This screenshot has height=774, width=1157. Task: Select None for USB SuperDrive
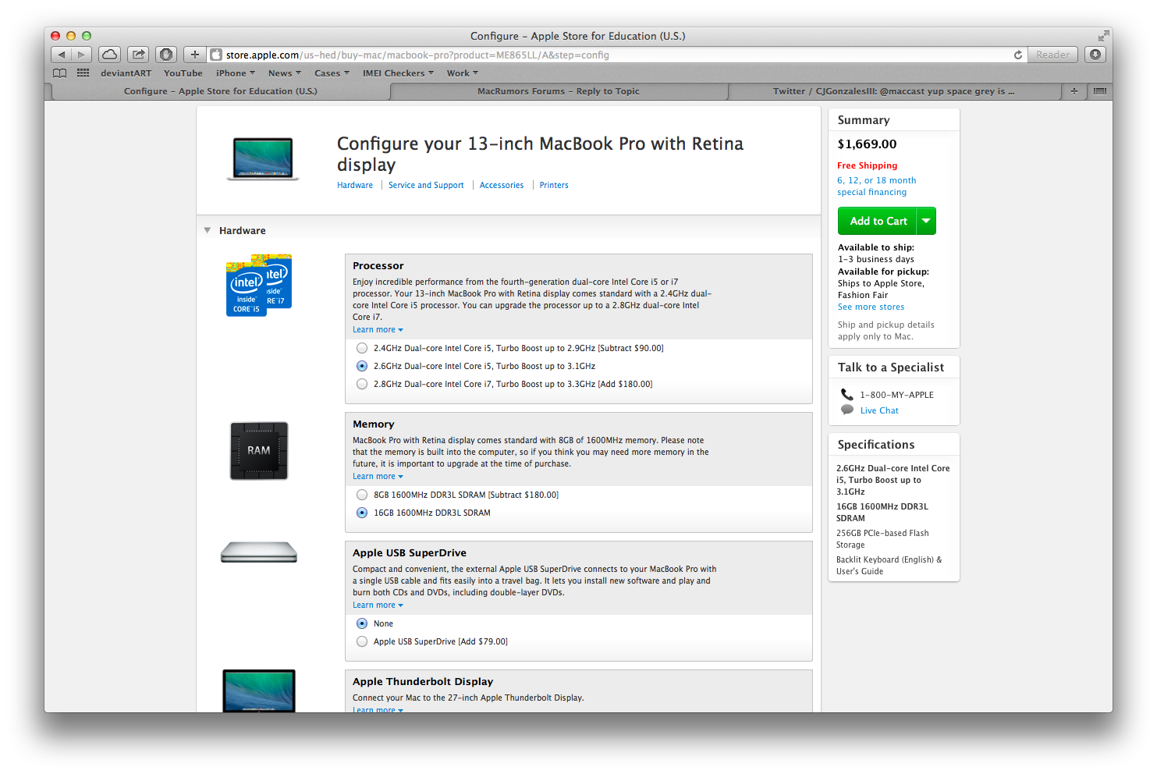coord(362,623)
